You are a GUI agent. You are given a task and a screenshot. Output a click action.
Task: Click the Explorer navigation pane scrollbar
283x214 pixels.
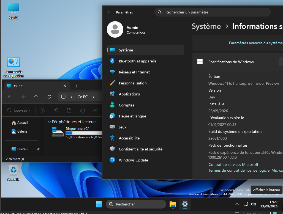click(43, 125)
